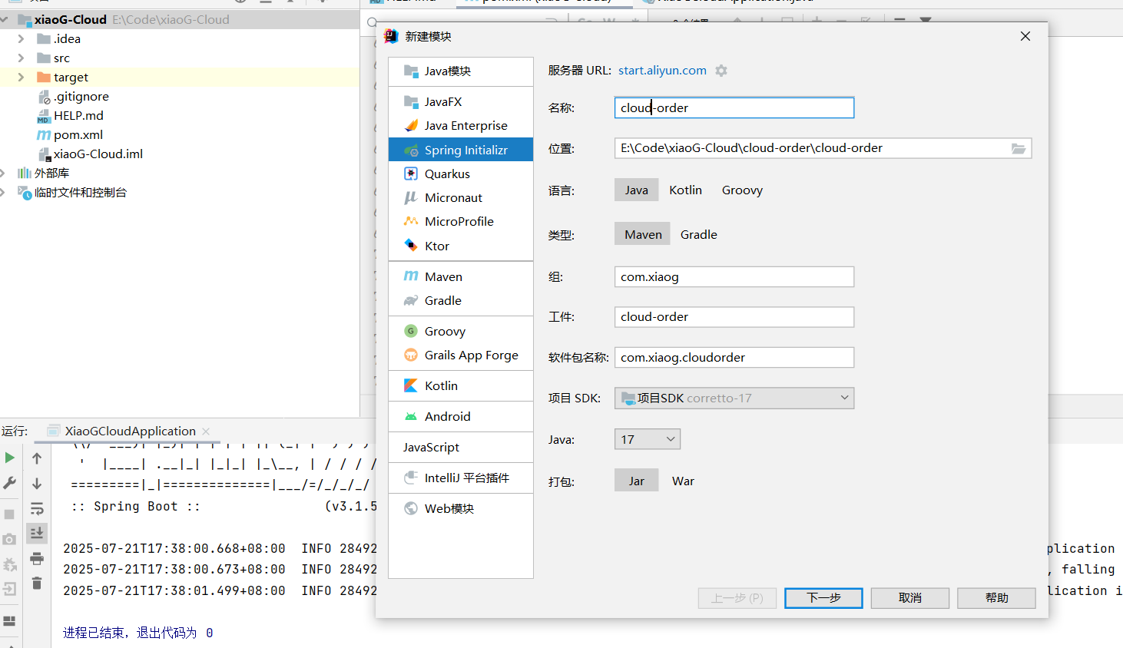Viewport: 1123px width, 648px height.
Task: Select JavaScript module type
Action: (461, 447)
